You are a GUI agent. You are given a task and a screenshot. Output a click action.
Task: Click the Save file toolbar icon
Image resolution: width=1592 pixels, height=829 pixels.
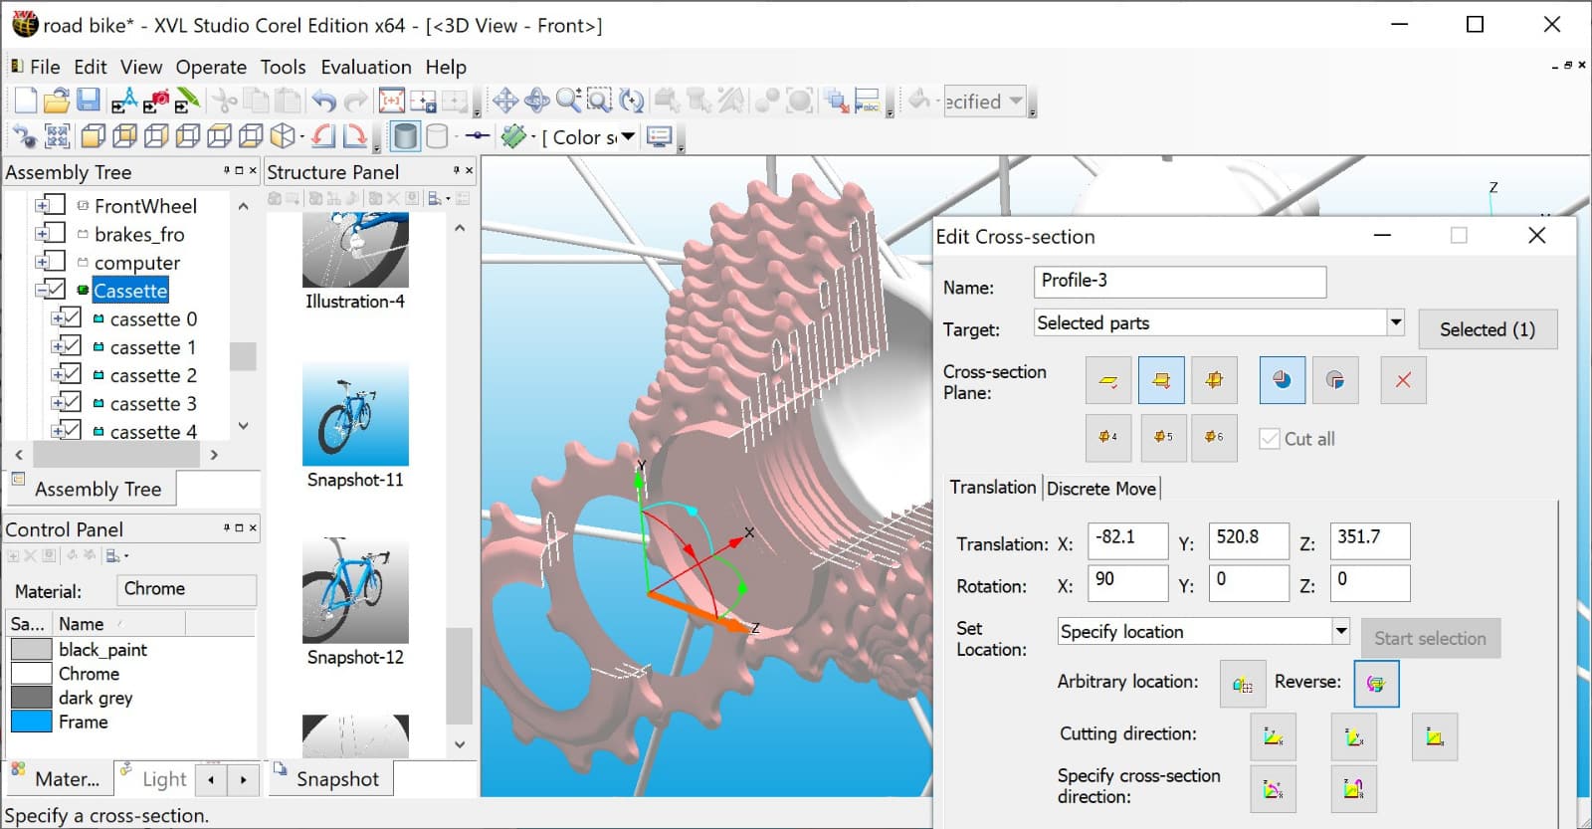[89, 101]
